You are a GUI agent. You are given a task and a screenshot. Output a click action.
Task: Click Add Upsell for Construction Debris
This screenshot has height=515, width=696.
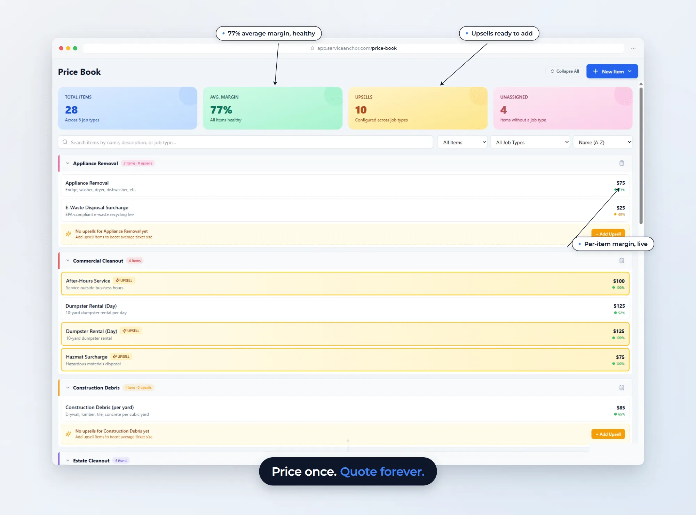click(608, 434)
